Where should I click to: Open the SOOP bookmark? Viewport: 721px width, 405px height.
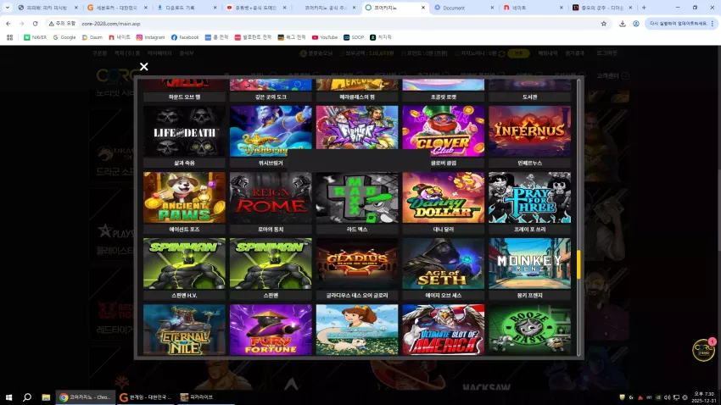354,37
